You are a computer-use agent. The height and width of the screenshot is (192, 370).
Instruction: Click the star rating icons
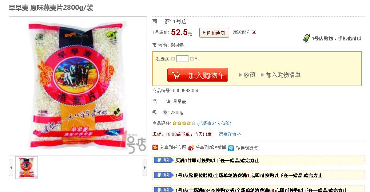point(184,123)
